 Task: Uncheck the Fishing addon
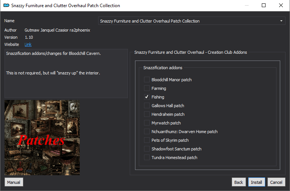click(147, 97)
